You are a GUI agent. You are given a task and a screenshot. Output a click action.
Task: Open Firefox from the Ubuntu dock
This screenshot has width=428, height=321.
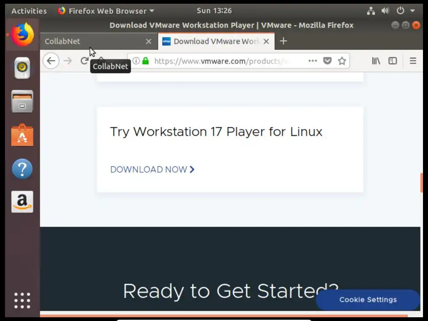point(23,35)
